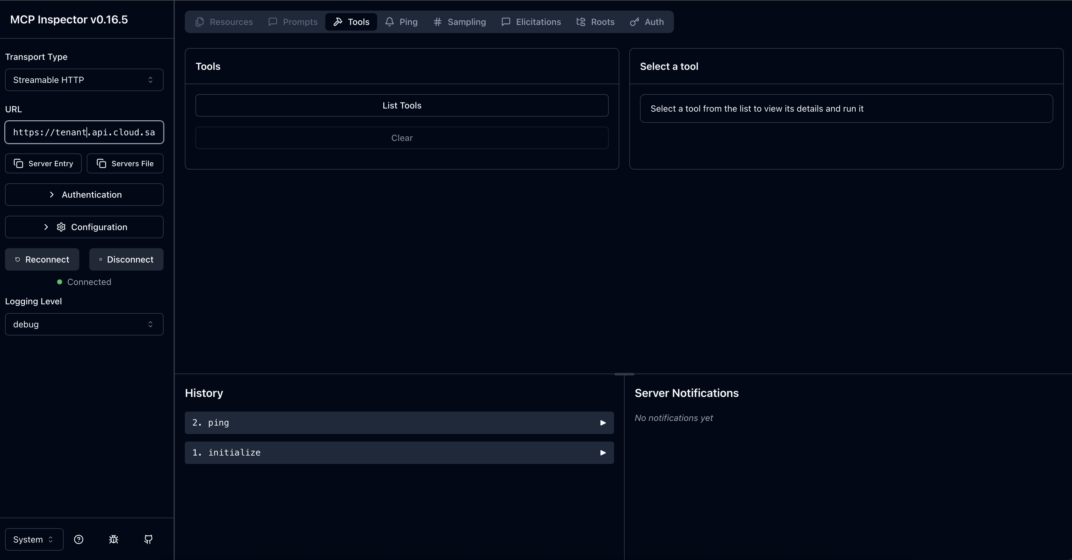
Task: Switch to the Sampling tab
Action: click(x=460, y=22)
